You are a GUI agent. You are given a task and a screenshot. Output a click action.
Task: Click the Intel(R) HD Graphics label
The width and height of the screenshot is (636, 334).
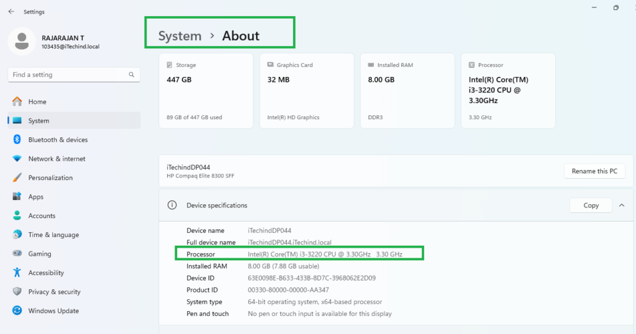click(x=293, y=117)
